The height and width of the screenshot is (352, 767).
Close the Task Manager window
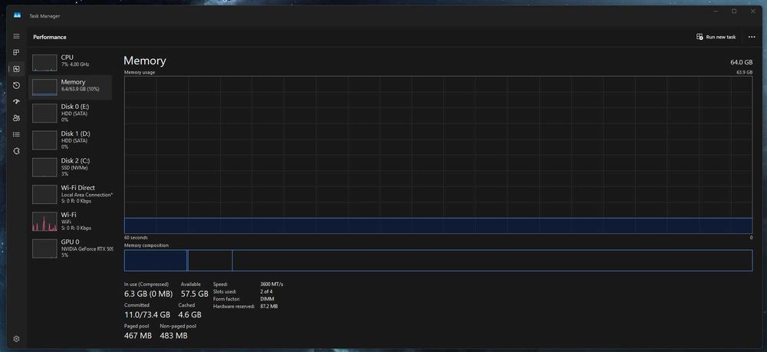pos(753,12)
